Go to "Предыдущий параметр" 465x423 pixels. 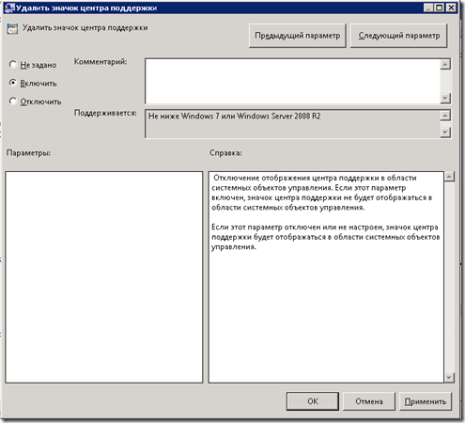297,36
